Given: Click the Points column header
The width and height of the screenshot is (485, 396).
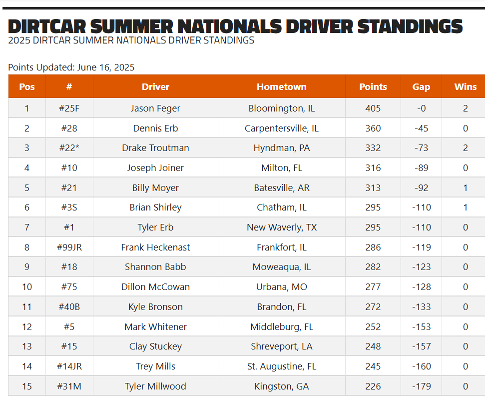Looking at the screenshot, I should 373,86.
